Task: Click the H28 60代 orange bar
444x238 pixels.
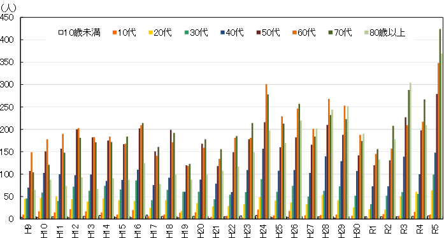Action: pyautogui.click(x=329, y=159)
